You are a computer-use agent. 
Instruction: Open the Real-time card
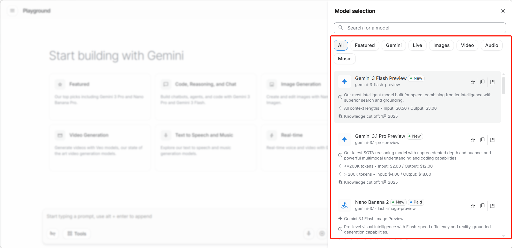pos(294,148)
